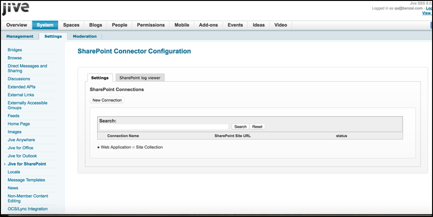Screen dimensions: 433x217
Task: Open News settings in sidebar
Action: coord(13,188)
